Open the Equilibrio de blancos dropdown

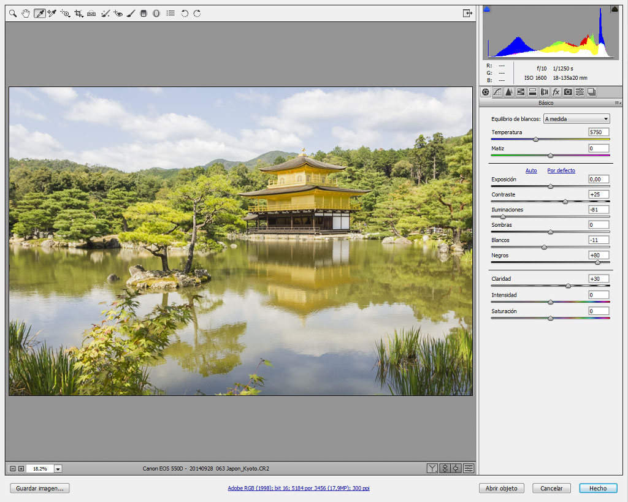pyautogui.click(x=576, y=119)
